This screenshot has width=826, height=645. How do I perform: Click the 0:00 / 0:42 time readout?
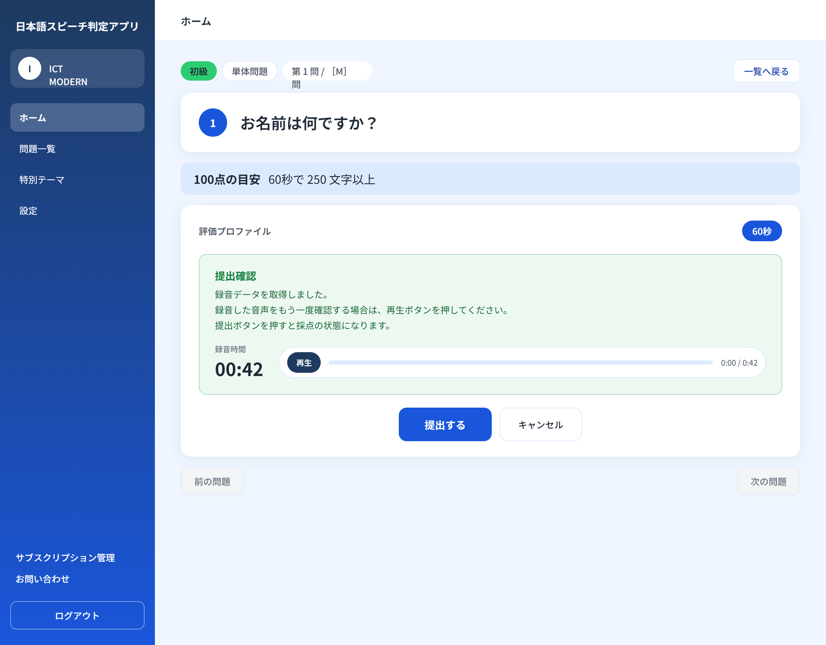click(739, 363)
